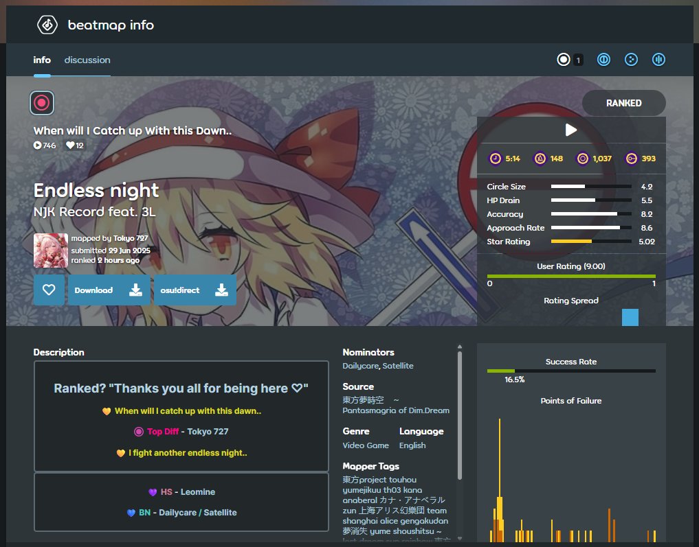Click the Success Rate progress bar
The width and height of the screenshot is (699, 547).
571,371
